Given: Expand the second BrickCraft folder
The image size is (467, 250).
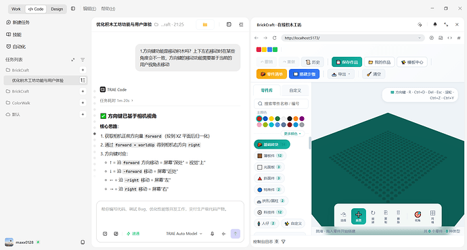Looking at the screenshot, I should pyautogui.click(x=18, y=91).
